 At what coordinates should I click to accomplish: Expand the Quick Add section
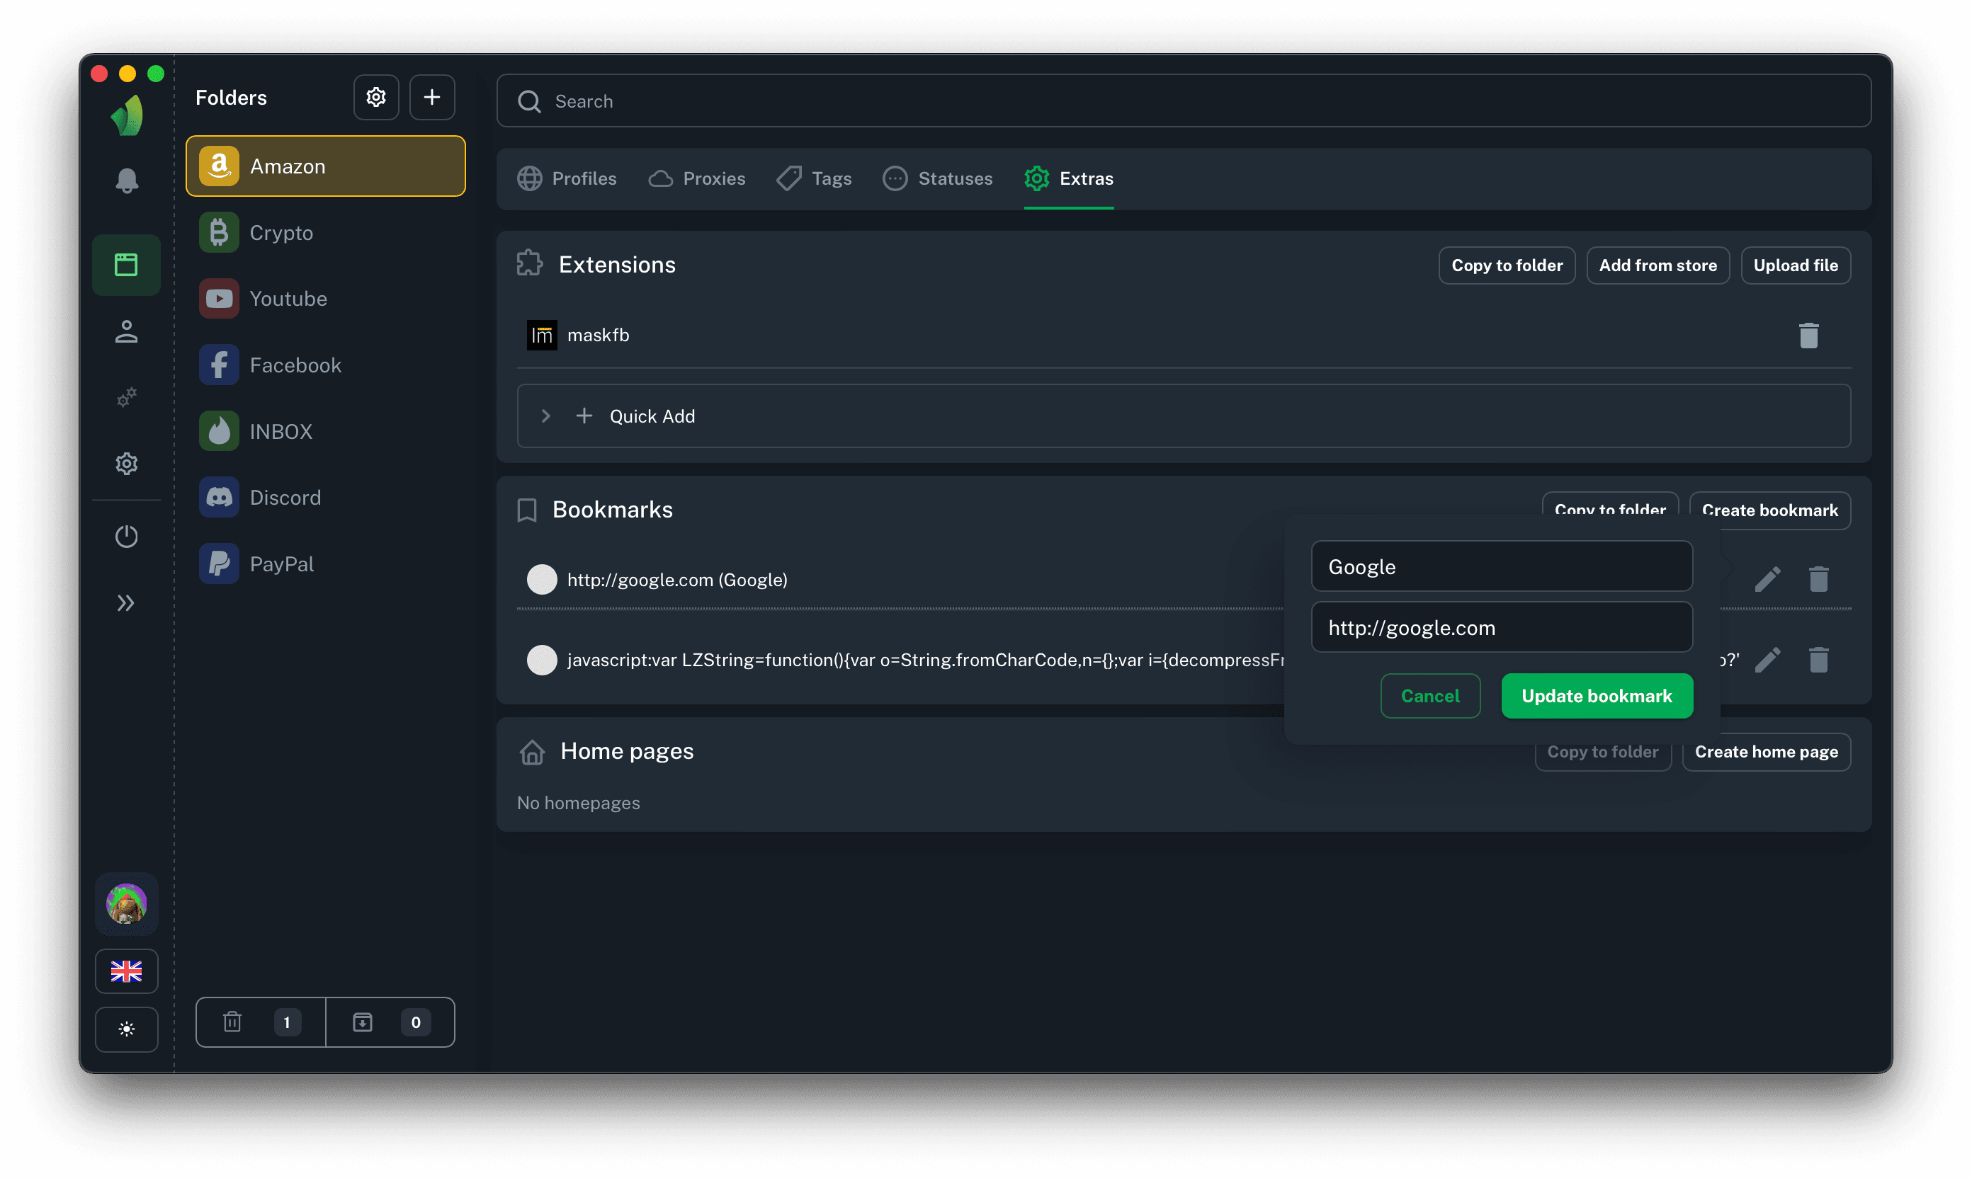(x=545, y=416)
